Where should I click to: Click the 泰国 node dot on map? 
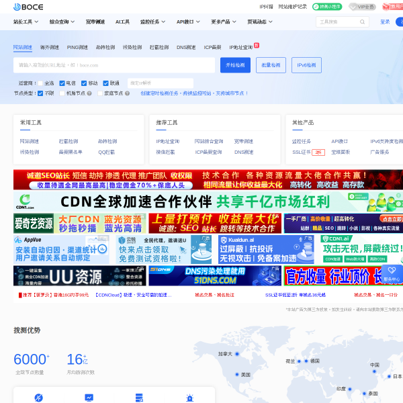pyautogui.click(x=364, y=393)
